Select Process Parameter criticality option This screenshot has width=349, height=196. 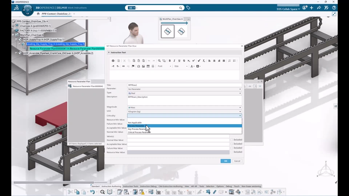185,126
